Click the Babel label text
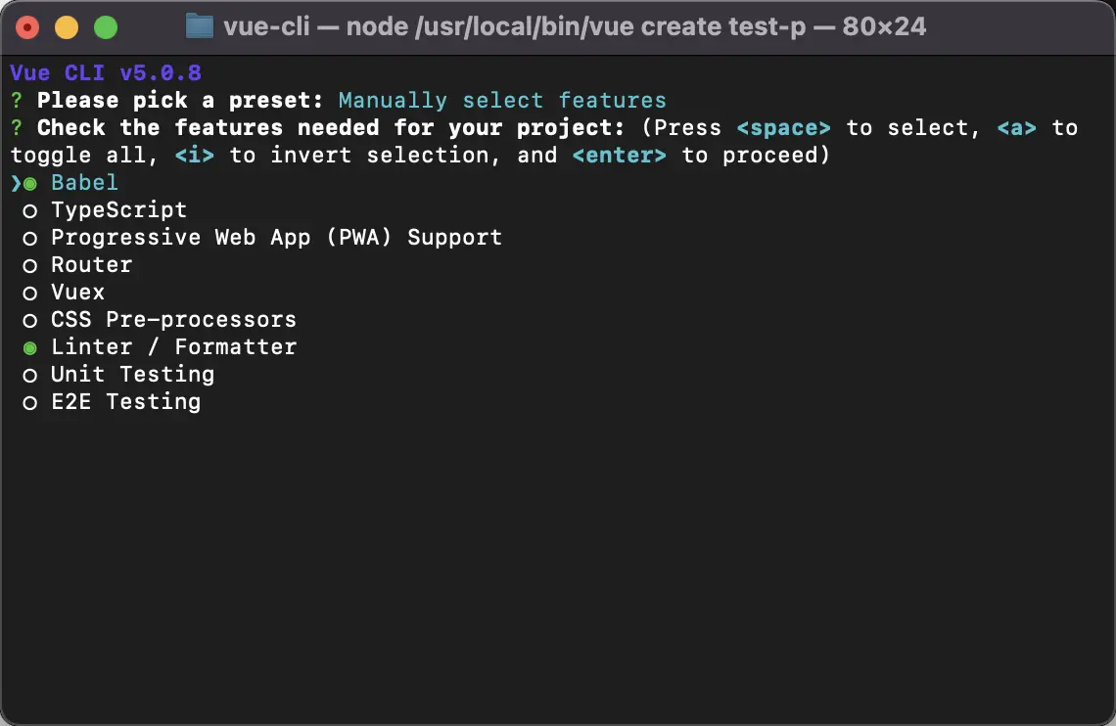The width and height of the screenshot is (1116, 726). pos(84,183)
